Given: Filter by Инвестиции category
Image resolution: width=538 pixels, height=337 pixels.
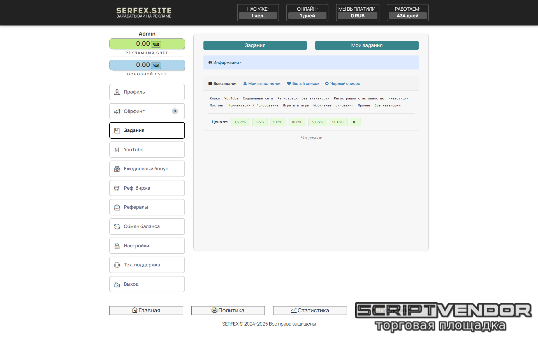Looking at the screenshot, I should pos(398,98).
